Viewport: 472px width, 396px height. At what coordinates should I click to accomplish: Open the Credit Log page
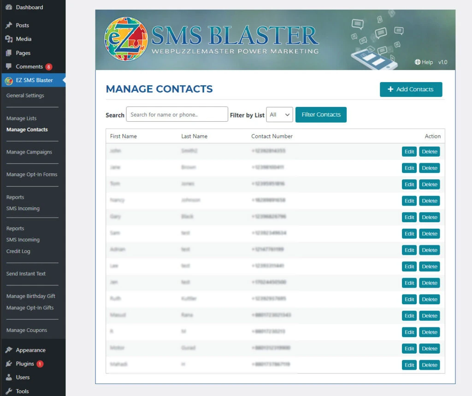[x=18, y=251]
